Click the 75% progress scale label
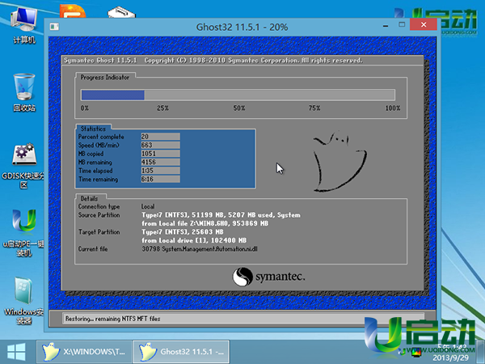485x364 pixels. pyautogui.click(x=314, y=108)
